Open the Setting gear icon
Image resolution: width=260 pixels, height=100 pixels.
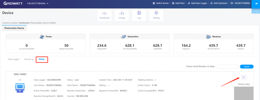point(156,13)
